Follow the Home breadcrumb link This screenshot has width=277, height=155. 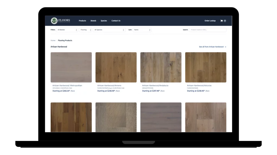tap(53, 40)
